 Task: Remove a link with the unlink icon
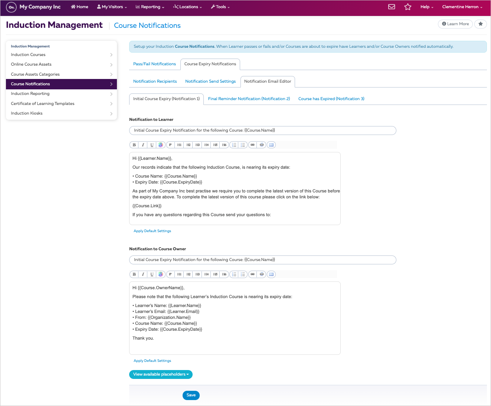[x=262, y=145]
